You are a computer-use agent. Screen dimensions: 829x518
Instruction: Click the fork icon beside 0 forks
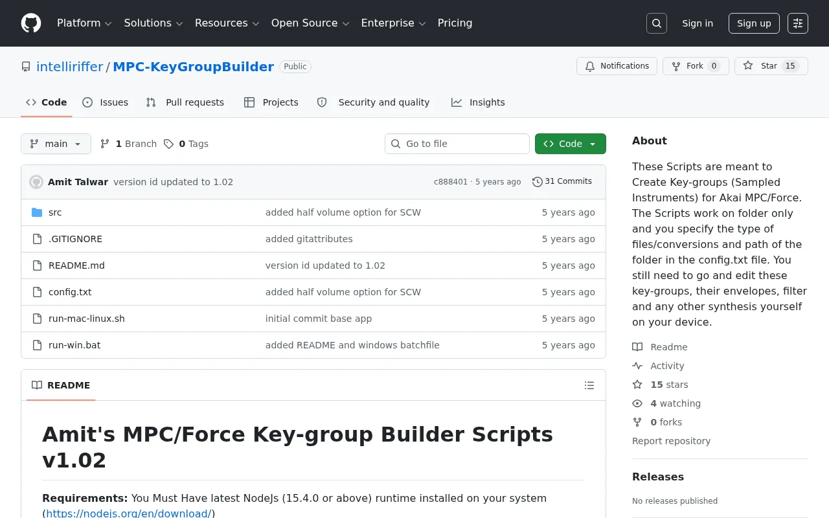click(x=637, y=422)
